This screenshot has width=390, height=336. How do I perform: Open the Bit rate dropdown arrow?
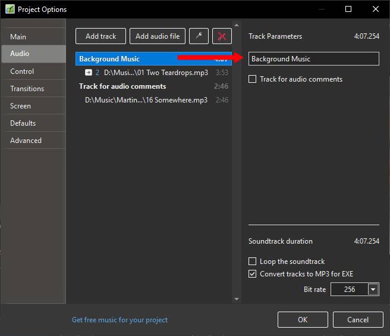(x=373, y=290)
